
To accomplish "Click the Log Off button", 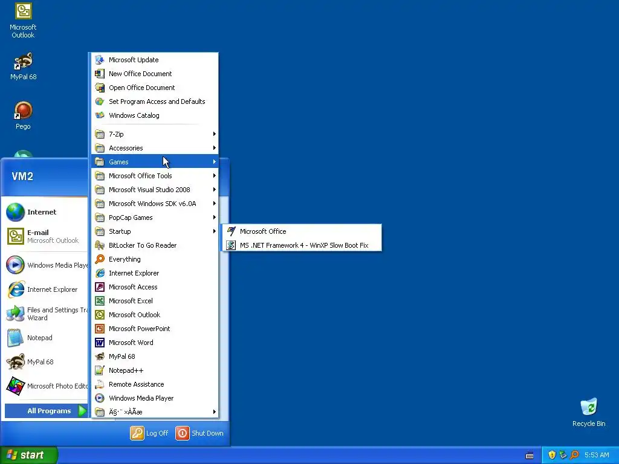I will [149, 433].
